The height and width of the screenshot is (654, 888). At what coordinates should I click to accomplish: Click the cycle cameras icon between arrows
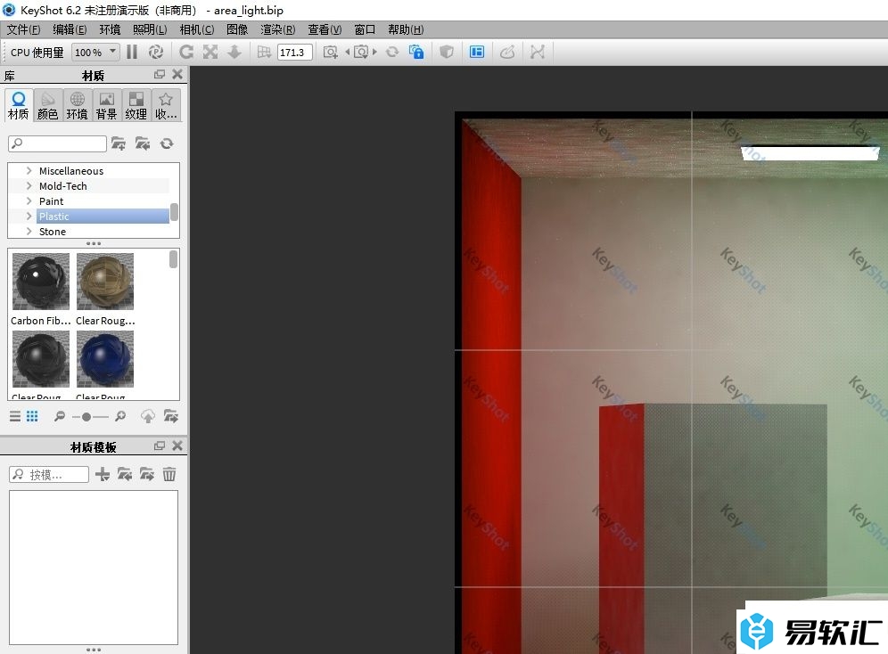pos(361,52)
